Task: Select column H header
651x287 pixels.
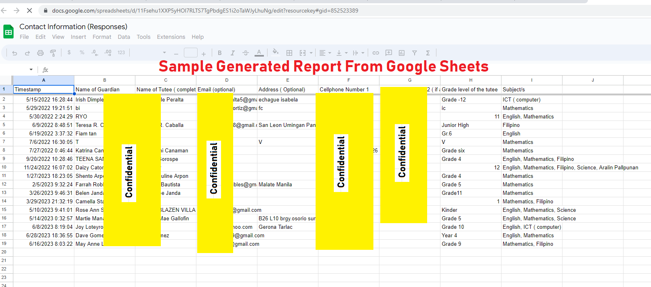Action: click(x=471, y=80)
